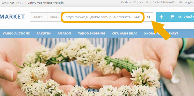Open Yahoo Shopping in the navigation bar

coord(91,33)
